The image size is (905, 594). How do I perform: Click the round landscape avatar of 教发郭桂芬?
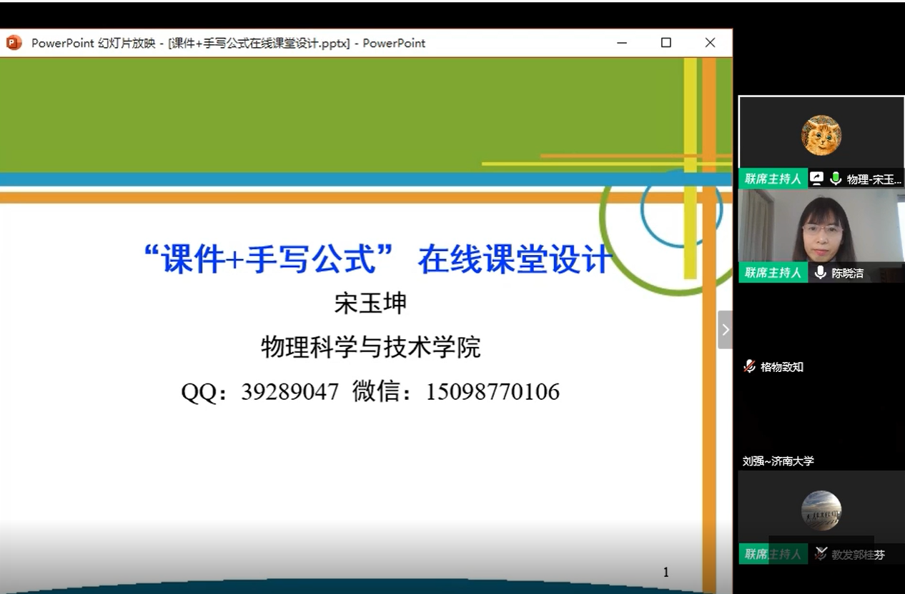click(x=821, y=510)
